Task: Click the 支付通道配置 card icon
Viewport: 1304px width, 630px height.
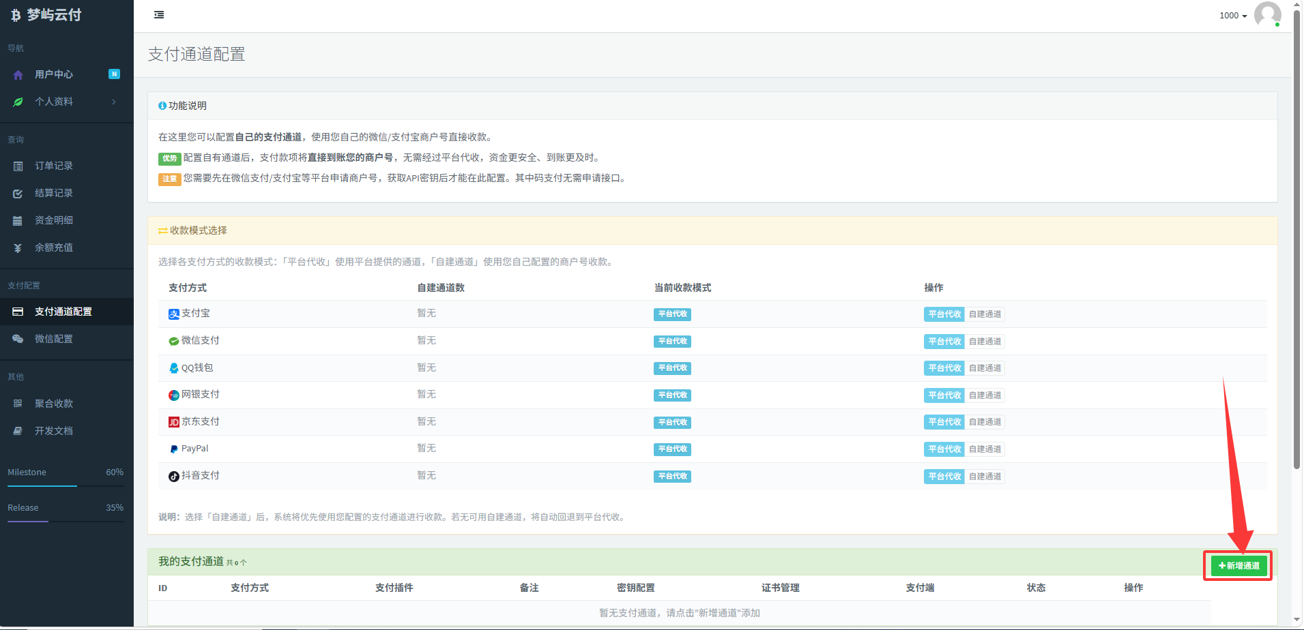Action: (x=18, y=312)
